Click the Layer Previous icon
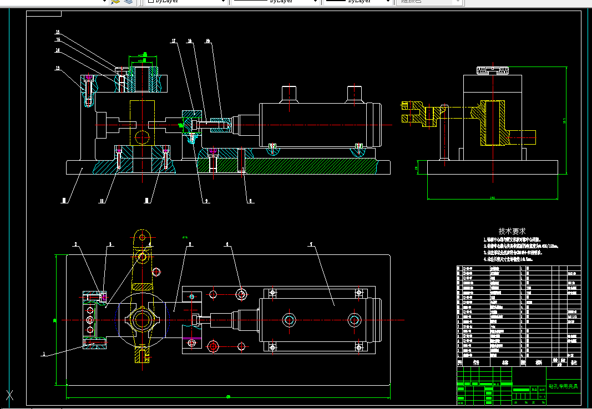592x409 pixels. (128, 2)
